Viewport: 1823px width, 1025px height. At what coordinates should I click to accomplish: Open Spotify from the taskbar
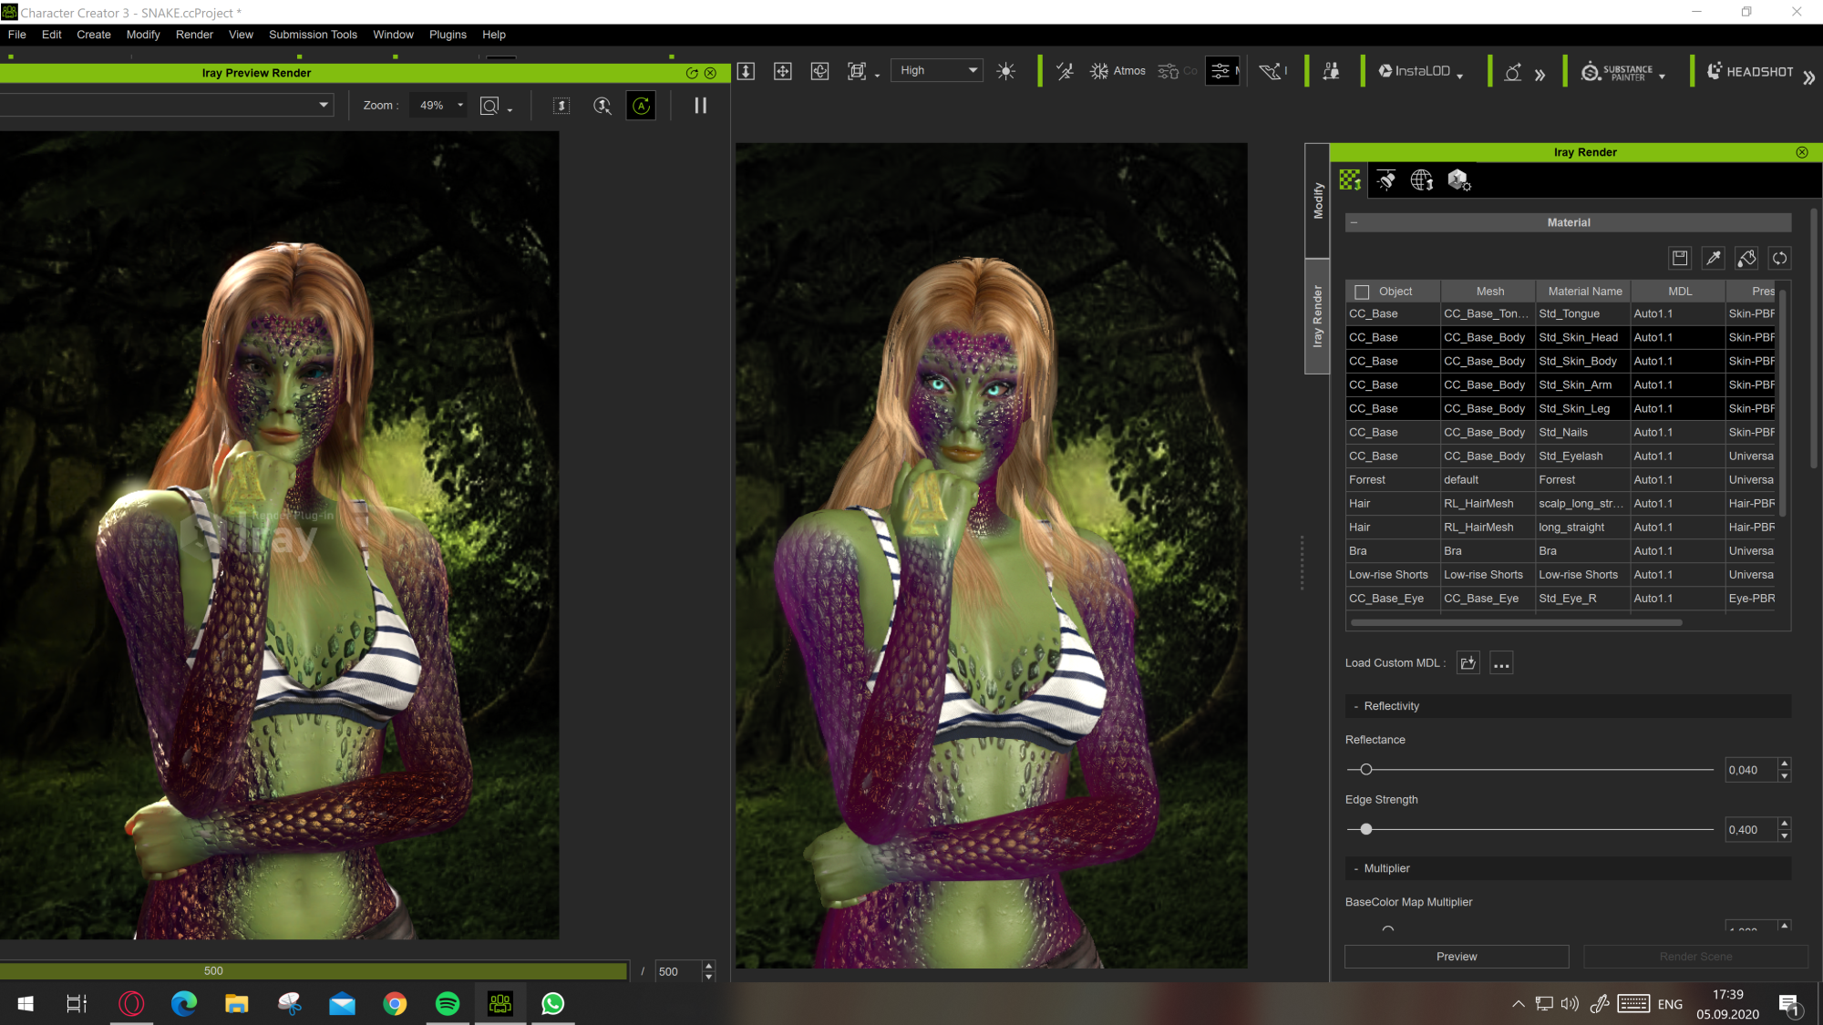448,1004
